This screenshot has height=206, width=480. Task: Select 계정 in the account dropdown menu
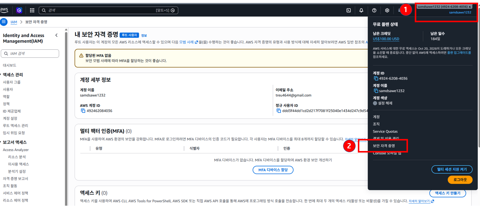click(376, 117)
